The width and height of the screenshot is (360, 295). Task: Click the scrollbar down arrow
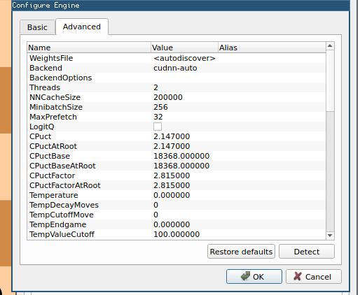(330, 236)
